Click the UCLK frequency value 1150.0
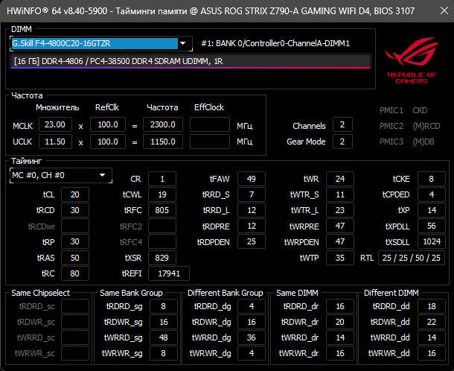The image size is (454, 371). 163,142
